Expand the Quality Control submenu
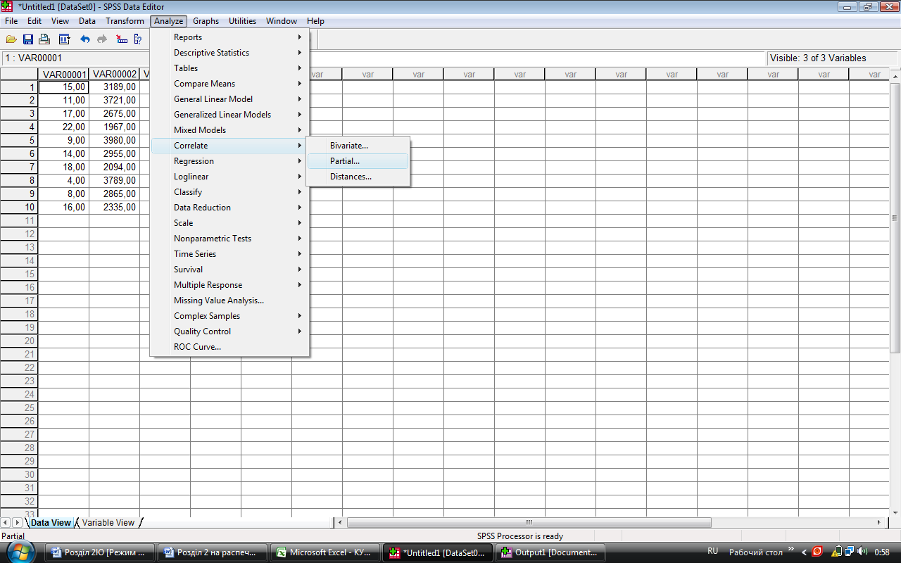Image resolution: width=901 pixels, height=563 pixels. click(x=229, y=331)
